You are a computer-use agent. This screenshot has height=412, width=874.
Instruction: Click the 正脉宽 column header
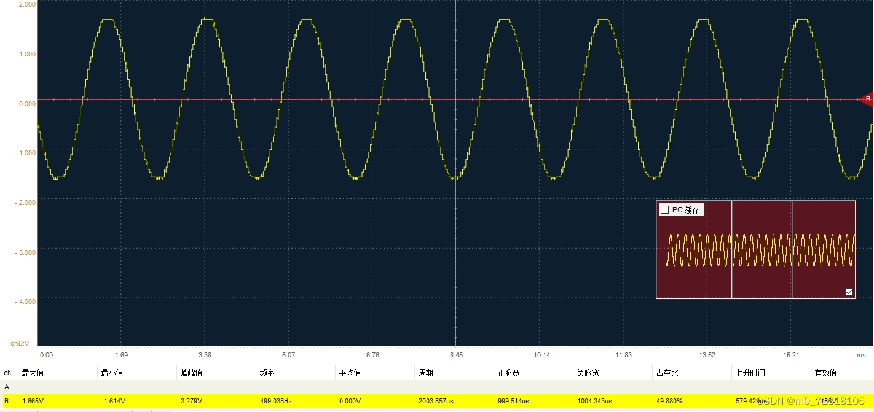click(x=508, y=373)
